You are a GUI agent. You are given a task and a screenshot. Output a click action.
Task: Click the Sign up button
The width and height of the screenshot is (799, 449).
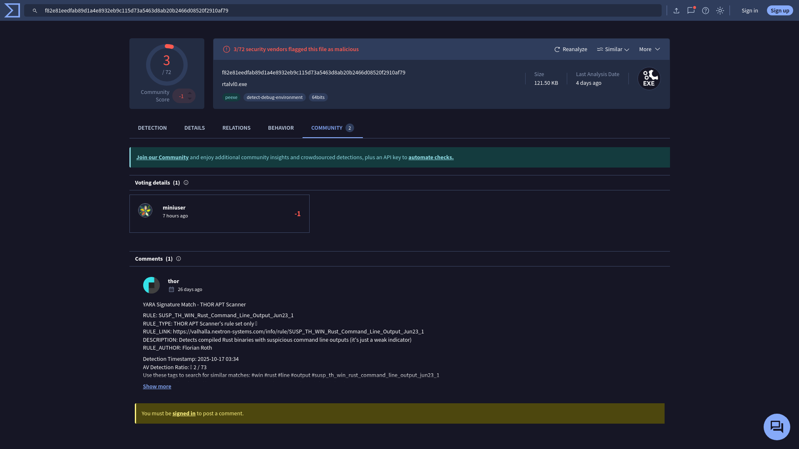tap(779, 10)
